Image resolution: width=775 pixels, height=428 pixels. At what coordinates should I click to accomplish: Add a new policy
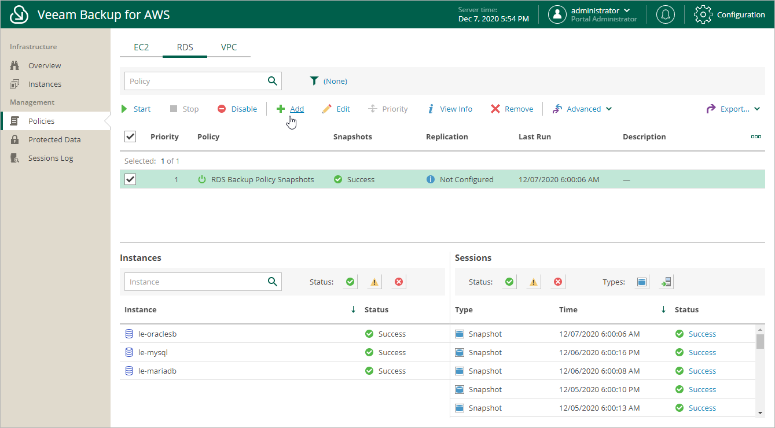coord(290,109)
